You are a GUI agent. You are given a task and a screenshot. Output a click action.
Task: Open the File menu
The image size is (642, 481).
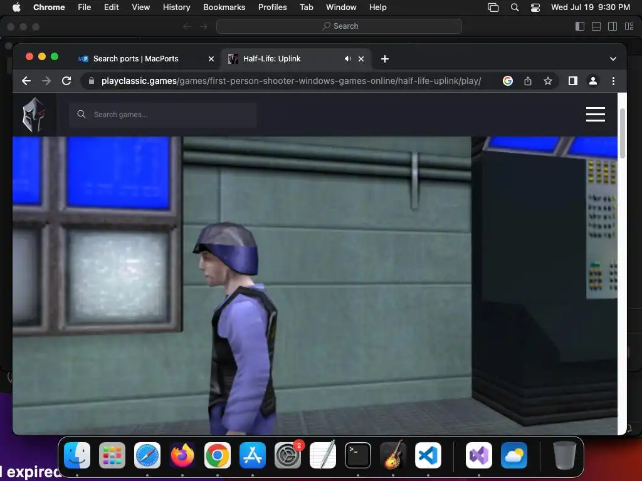[x=85, y=7]
